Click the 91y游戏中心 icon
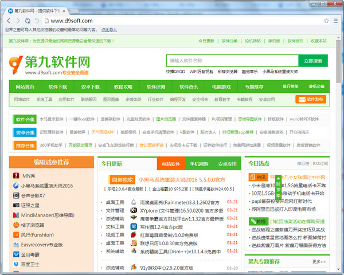The width and height of the screenshot is (344, 275). click(134, 267)
